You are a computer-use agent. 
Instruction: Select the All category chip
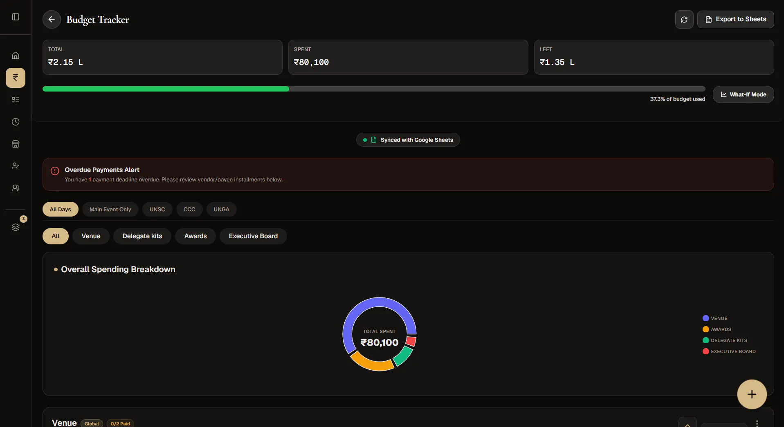point(56,236)
